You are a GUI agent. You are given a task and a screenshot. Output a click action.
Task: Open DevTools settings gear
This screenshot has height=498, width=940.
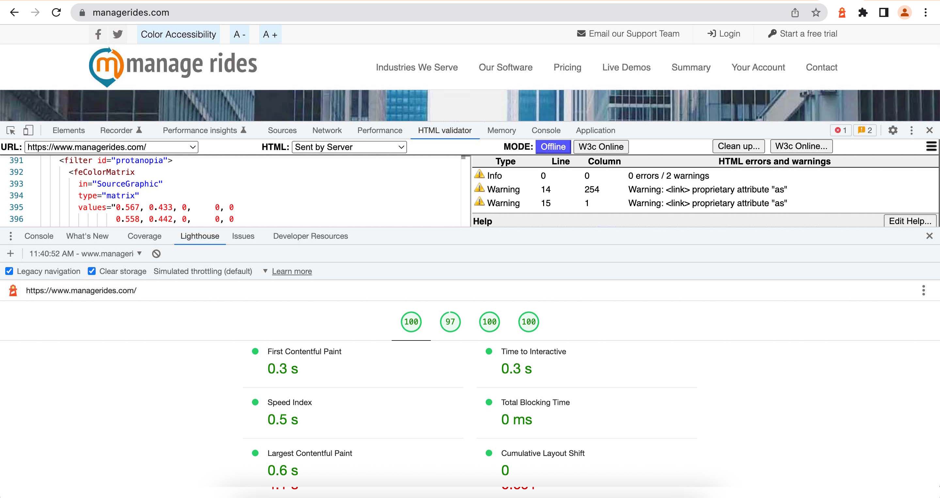pos(893,130)
